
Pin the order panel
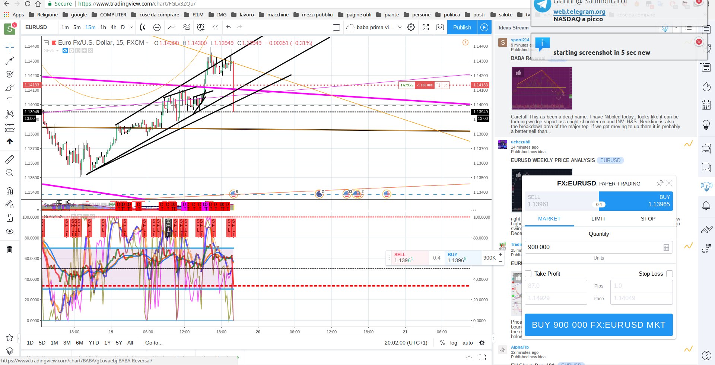tap(660, 183)
